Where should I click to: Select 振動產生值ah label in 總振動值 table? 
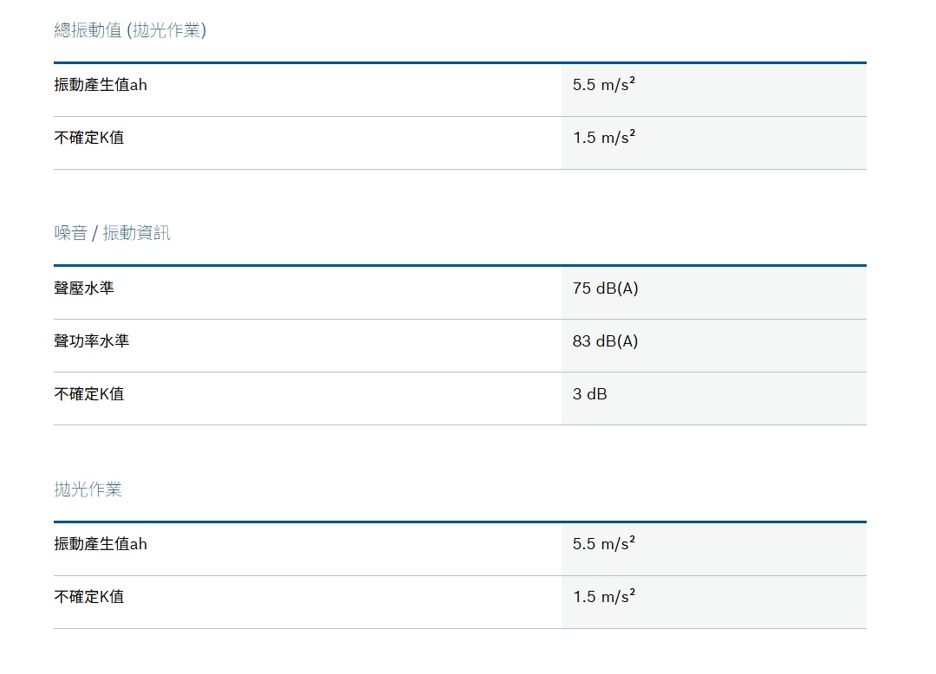101,85
